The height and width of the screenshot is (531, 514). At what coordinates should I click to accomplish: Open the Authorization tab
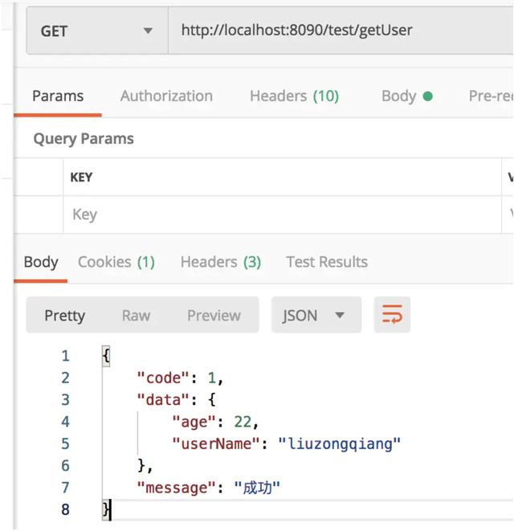pos(166,96)
